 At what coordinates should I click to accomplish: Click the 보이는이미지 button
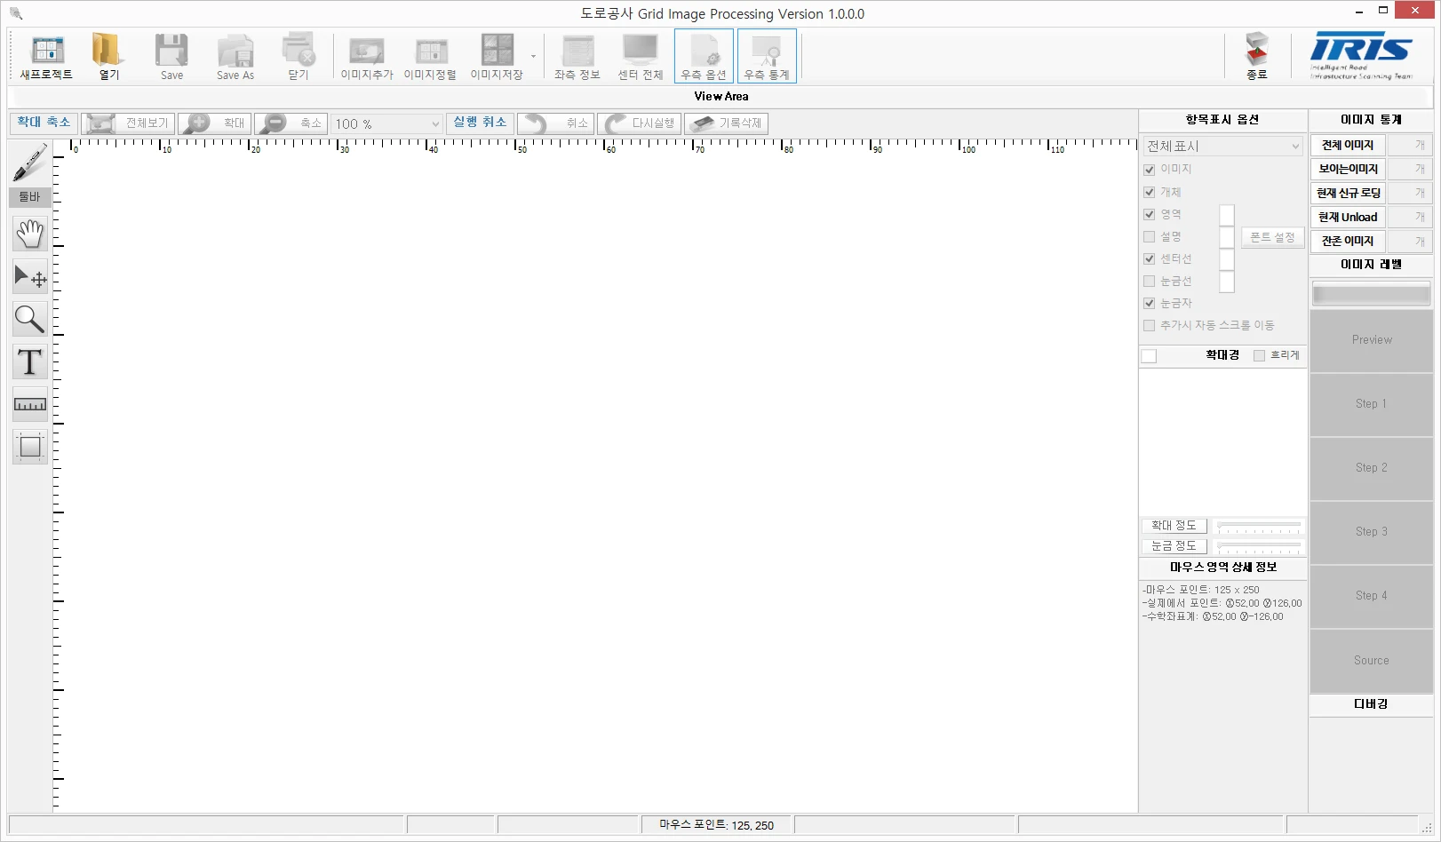coord(1347,169)
